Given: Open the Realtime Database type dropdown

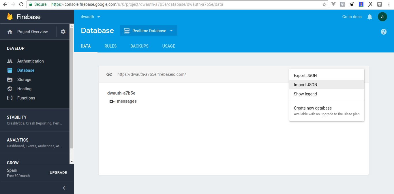Looking at the screenshot, I should (149, 31).
